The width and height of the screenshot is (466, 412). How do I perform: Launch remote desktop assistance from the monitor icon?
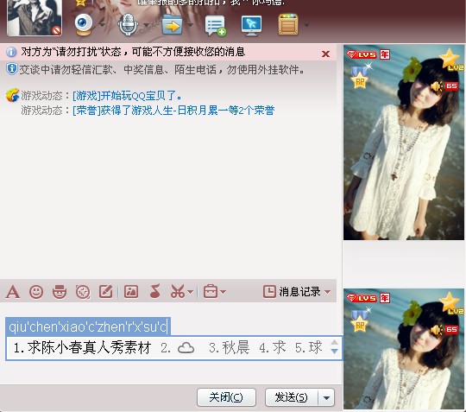tap(251, 25)
